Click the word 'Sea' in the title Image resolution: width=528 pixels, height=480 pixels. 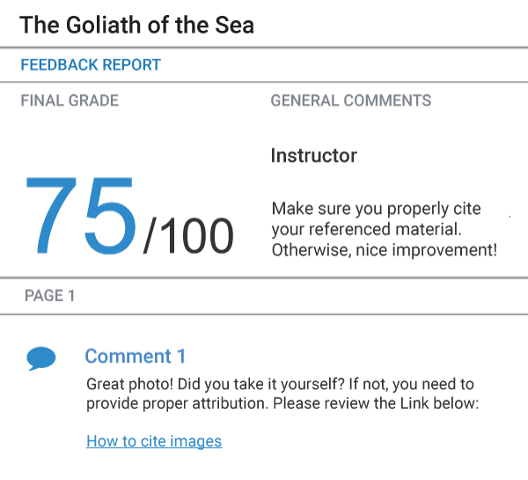(235, 26)
